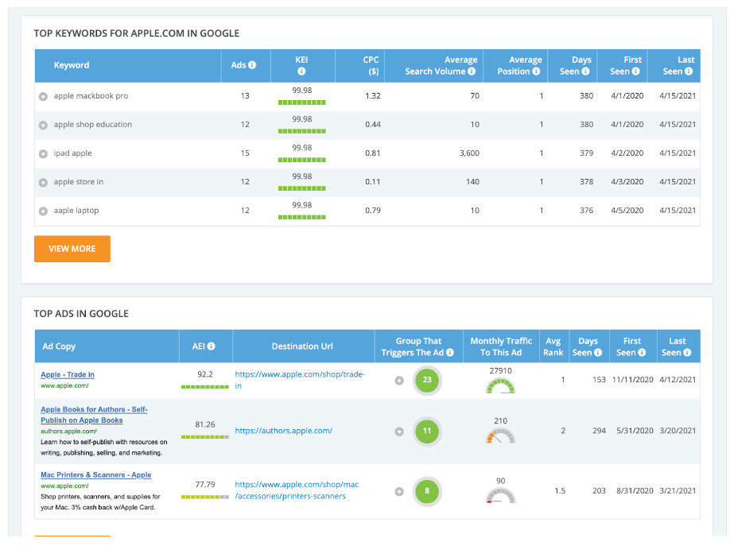Viewport: 730px width, 546px height.
Task: Click info icon beside Average Position header
Action: (x=537, y=72)
